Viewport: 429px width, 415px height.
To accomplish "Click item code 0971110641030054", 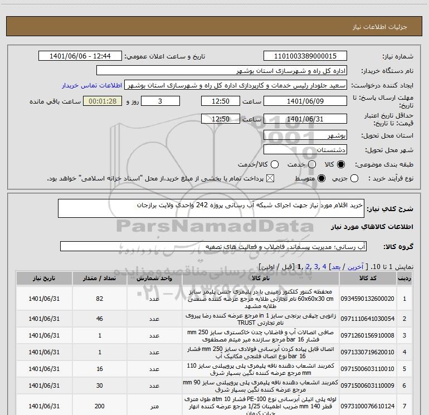I will [368, 319].
